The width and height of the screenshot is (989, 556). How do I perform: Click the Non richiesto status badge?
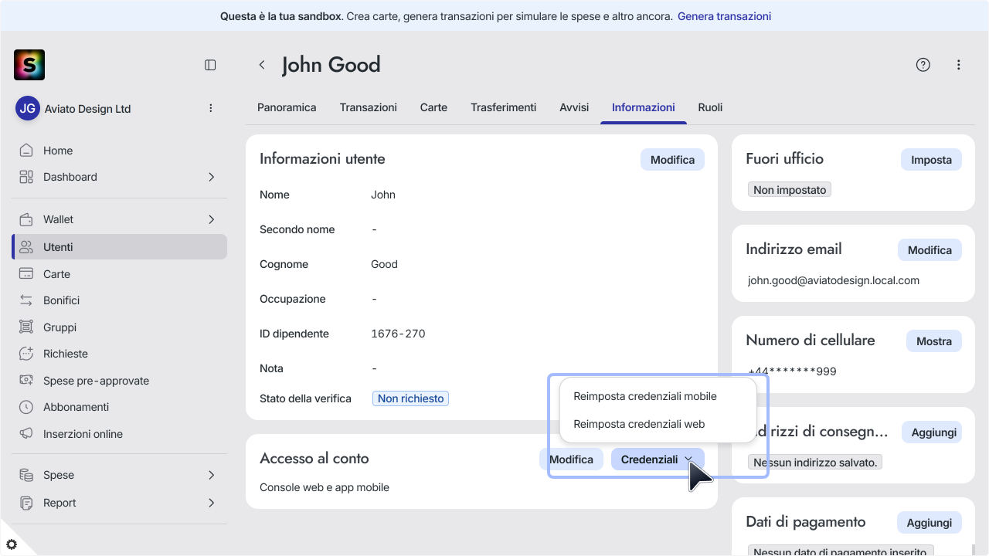pyautogui.click(x=410, y=398)
